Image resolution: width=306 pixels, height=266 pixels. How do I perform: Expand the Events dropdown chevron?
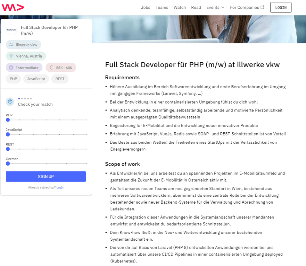(223, 7)
